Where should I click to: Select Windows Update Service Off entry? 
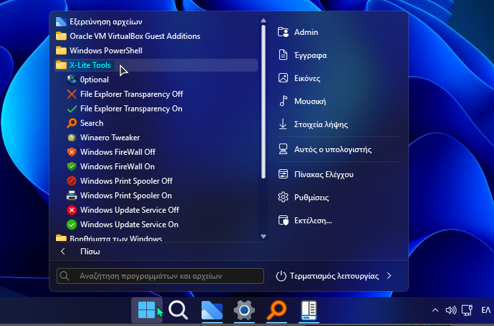coord(130,210)
